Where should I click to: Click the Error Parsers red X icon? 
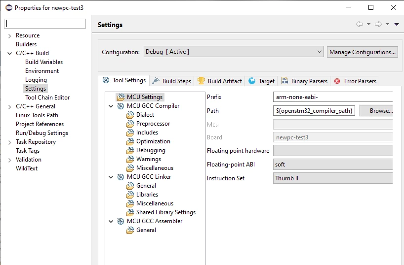pyautogui.click(x=337, y=81)
